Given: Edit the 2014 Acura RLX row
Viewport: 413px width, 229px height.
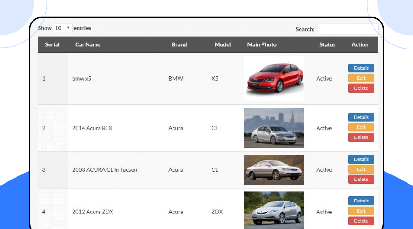Looking at the screenshot, I should (x=361, y=127).
